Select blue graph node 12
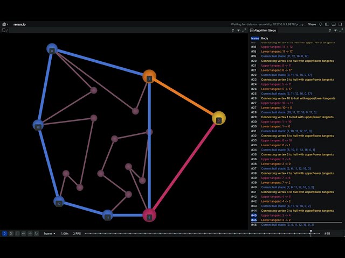 59,202
